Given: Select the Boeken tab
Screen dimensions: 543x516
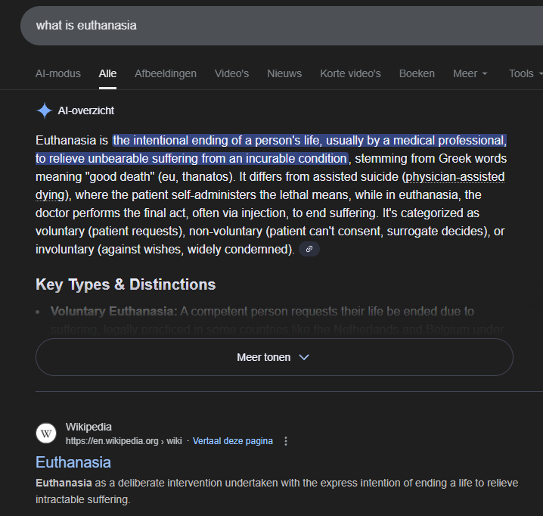Looking at the screenshot, I should 417,73.
